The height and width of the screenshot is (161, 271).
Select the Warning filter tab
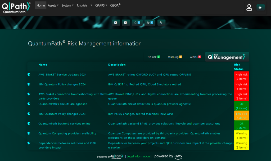pyautogui.click(x=175, y=57)
